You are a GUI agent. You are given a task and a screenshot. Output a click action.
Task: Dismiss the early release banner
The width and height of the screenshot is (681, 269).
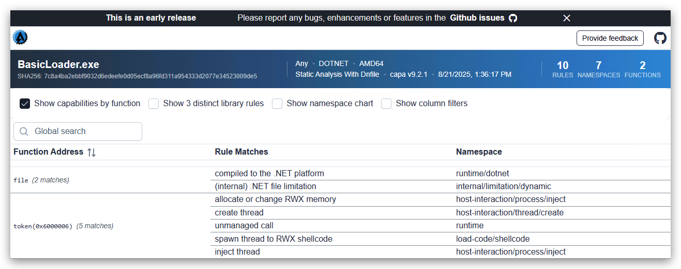(x=567, y=18)
